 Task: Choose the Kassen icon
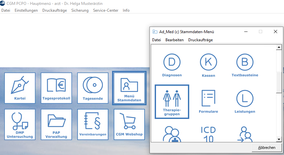pos(208,65)
